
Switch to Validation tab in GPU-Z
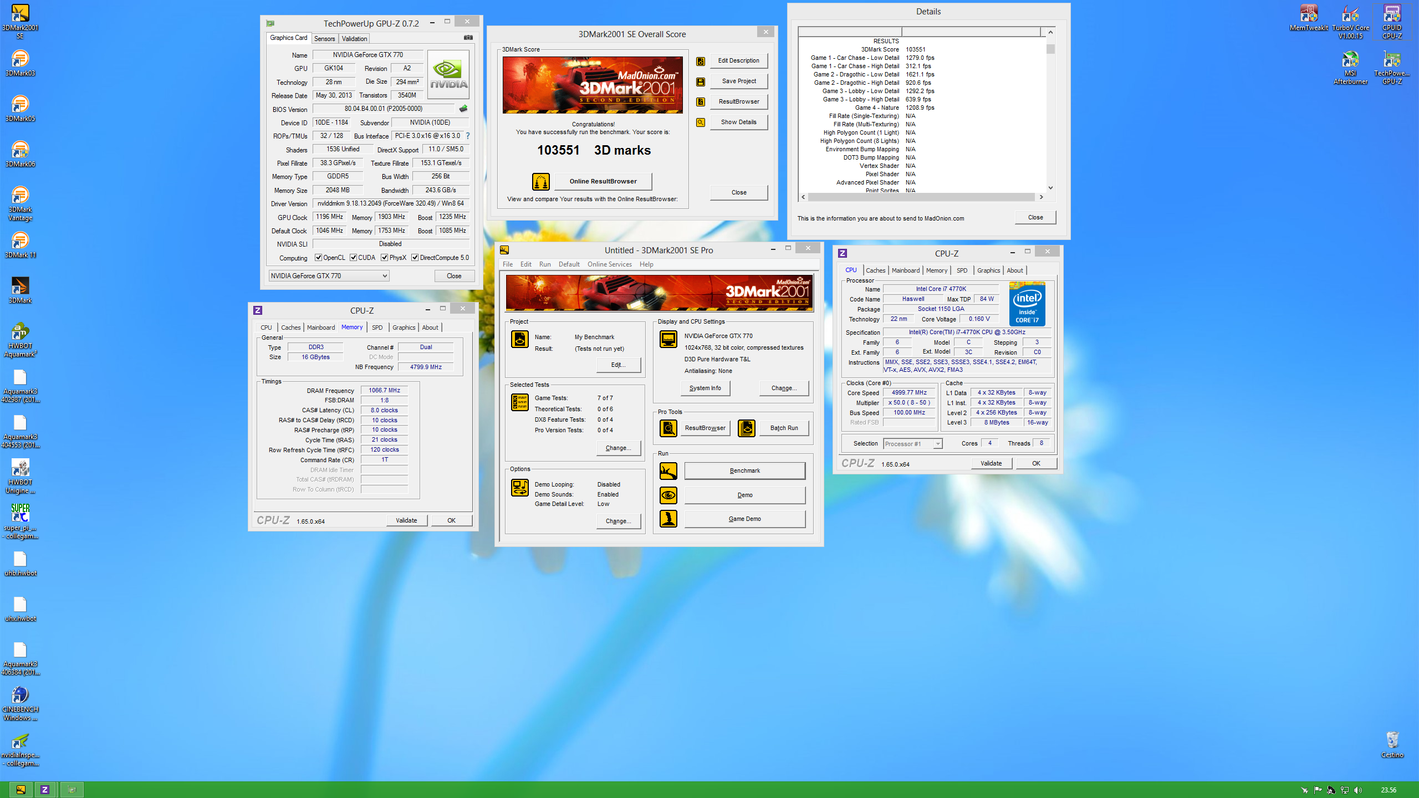coord(354,39)
